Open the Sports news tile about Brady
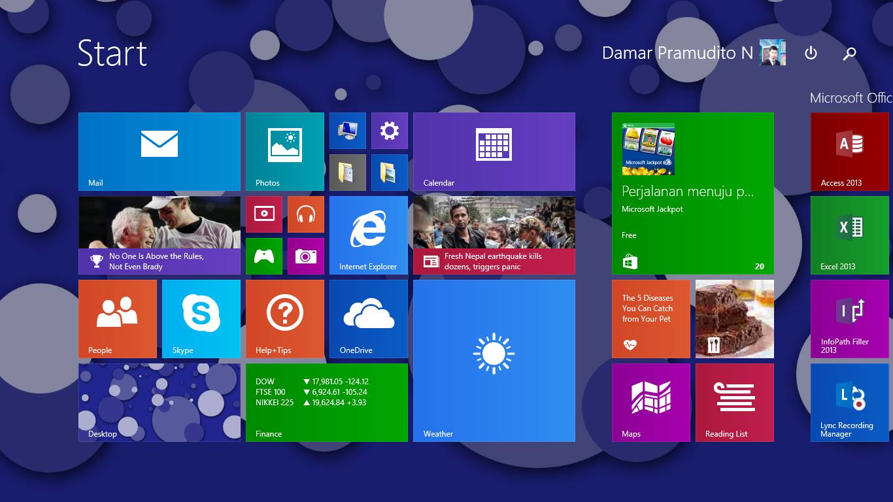Viewport: 893px width, 502px height. [160, 235]
